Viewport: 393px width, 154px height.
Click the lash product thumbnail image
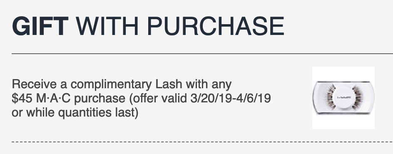click(x=343, y=98)
